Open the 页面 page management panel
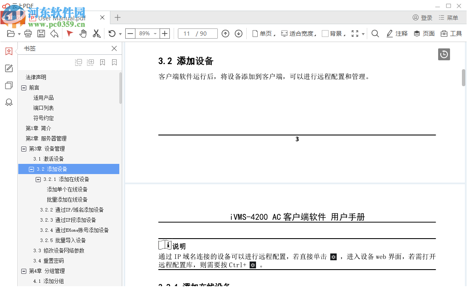The image size is (467, 287). click(424, 33)
